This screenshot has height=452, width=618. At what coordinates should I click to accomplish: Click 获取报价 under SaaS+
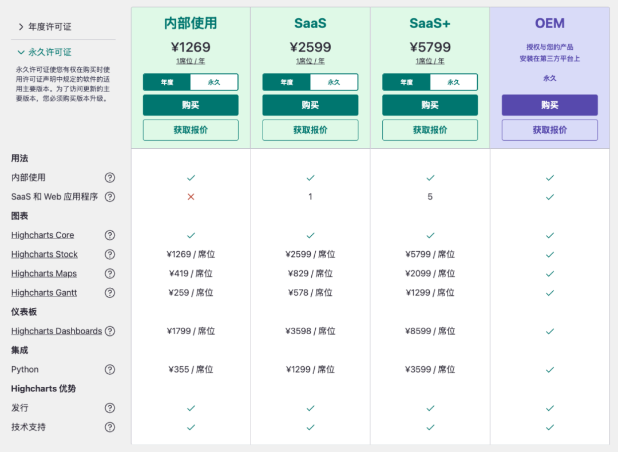click(430, 130)
